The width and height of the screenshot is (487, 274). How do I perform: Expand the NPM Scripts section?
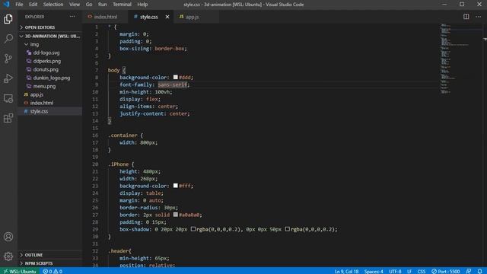tap(39, 263)
